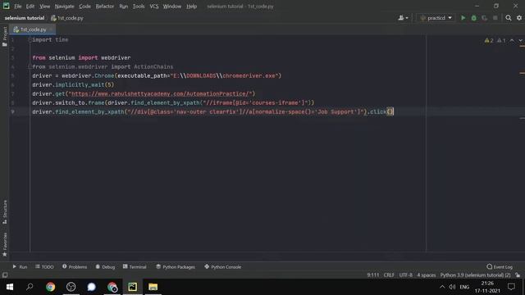
Task: Open the TODO tool window
Action: (44, 267)
